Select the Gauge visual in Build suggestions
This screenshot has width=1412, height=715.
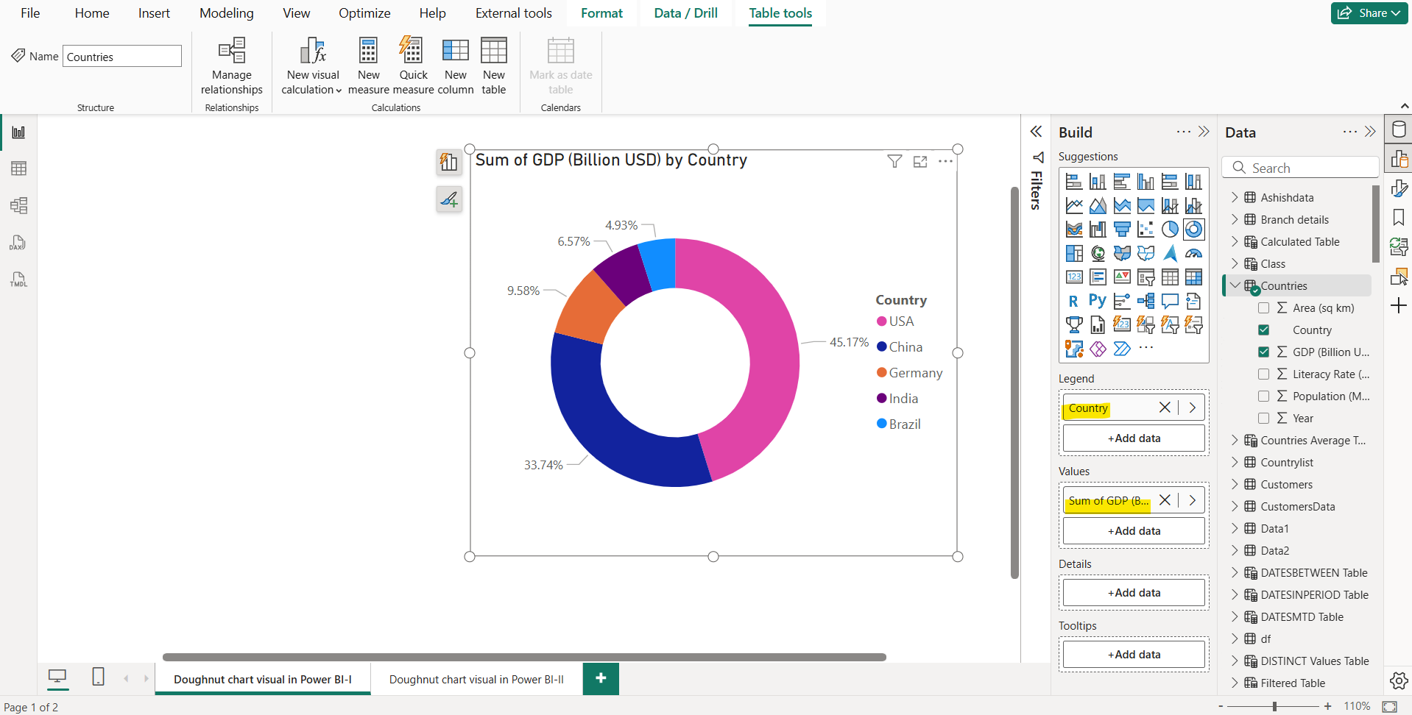pos(1194,252)
